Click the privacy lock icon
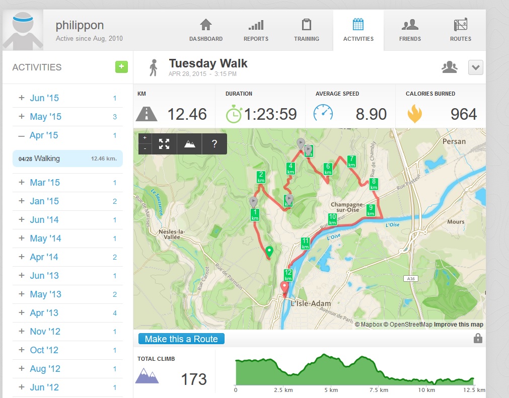 tap(478, 339)
